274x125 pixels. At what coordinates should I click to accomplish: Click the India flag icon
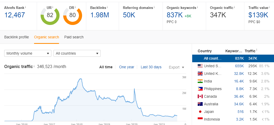pyautogui.click(x=200, y=81)
